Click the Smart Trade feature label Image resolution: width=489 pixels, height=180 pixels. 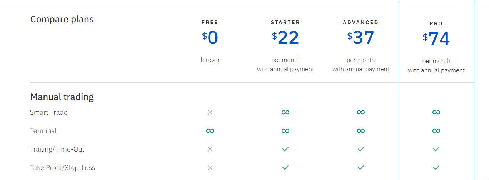(x=48, y=112)
